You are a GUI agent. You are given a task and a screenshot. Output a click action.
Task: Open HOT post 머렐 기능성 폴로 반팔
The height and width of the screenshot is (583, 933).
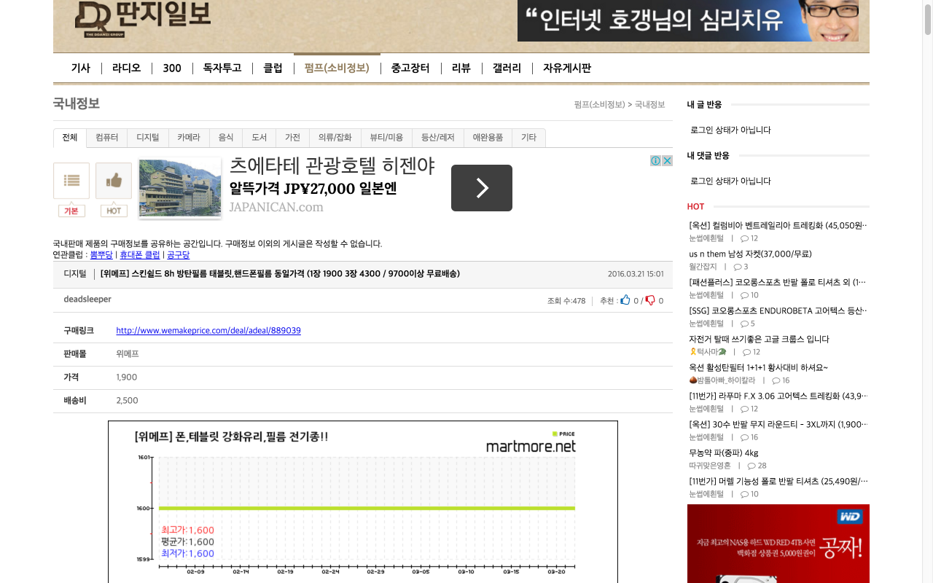coord(778,481)
